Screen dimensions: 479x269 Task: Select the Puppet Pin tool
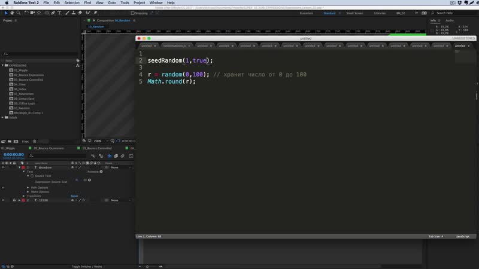click(95, 13)
